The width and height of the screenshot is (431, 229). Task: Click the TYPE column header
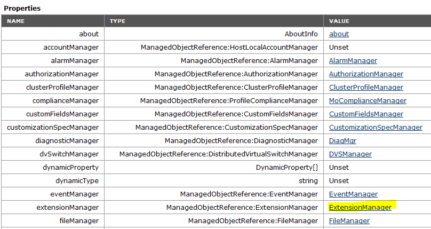click(214, 21)
